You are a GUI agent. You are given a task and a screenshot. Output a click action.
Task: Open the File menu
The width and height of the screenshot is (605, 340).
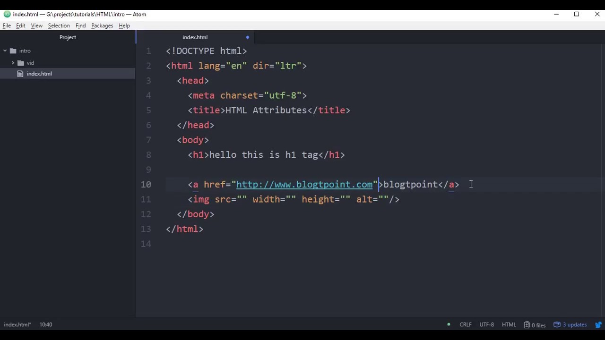pos(7,25)
